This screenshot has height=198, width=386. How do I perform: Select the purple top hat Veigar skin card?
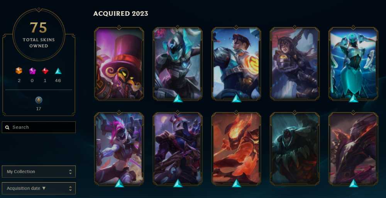point(119,64)
